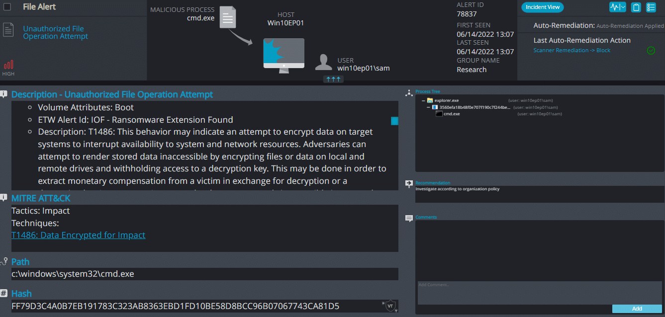Click the Recommendation arrow icon
The height and width of the screenshot is (317, 665).
409,183
